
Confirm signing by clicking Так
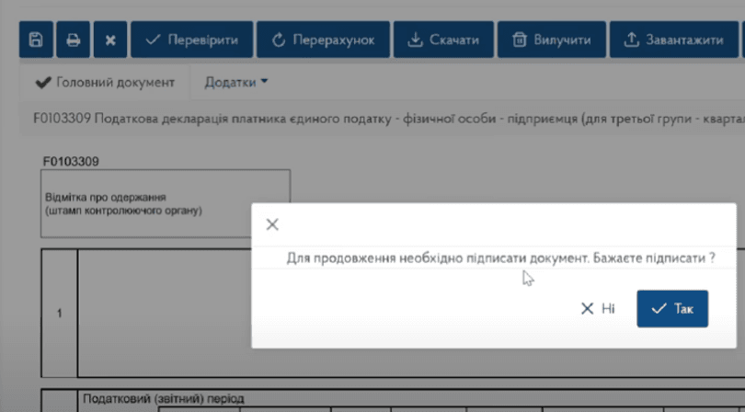pyautogui.click(x=672, y=309)
